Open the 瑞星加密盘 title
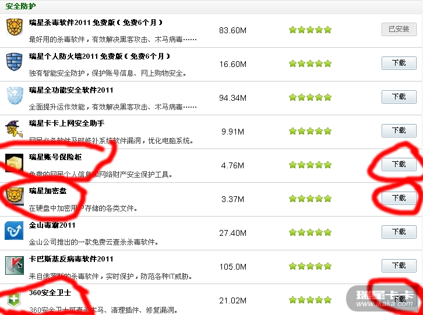This screenshot has height=315, width=423. tap(48, 191)
